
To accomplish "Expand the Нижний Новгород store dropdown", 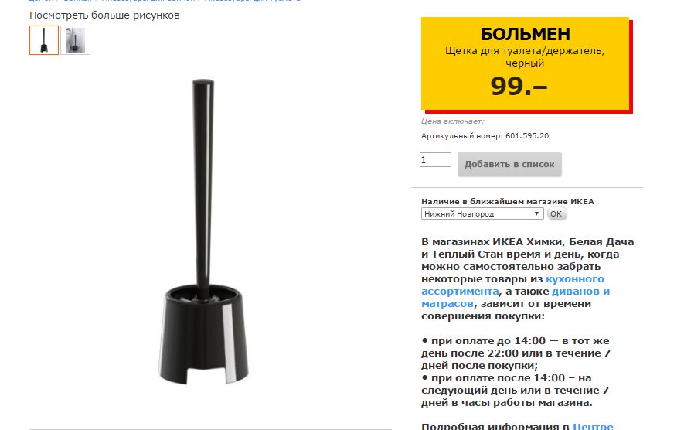I will 482,214.
